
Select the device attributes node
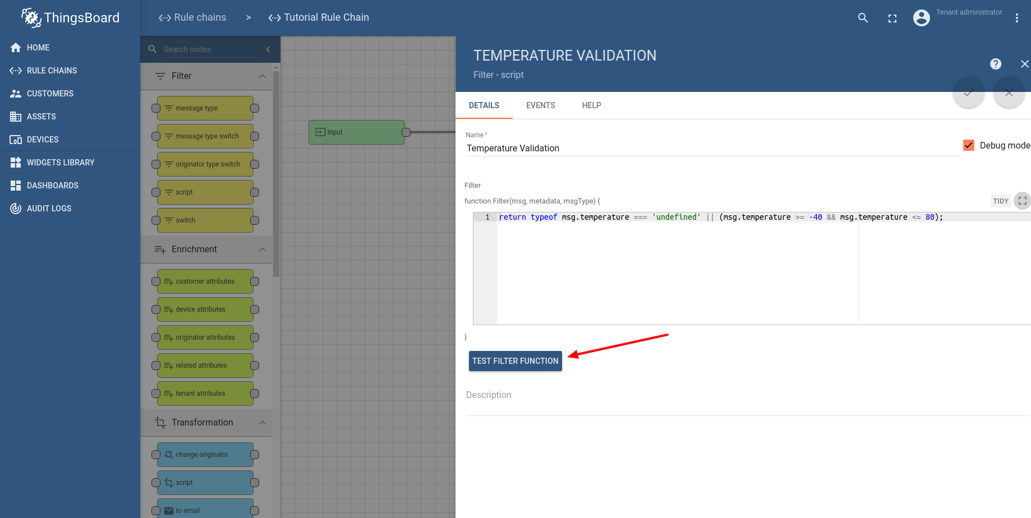point(205,309)
